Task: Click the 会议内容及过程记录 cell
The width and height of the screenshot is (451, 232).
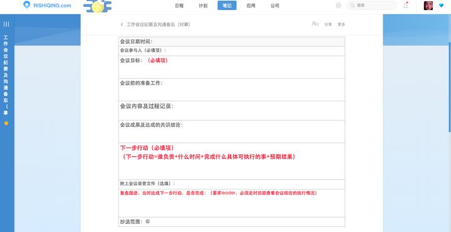Action: pyautogui.click(x=232, y=111)
